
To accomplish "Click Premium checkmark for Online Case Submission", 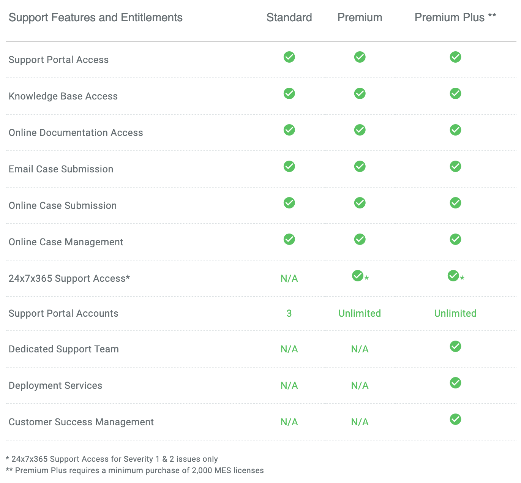I will tap(360, 203).
